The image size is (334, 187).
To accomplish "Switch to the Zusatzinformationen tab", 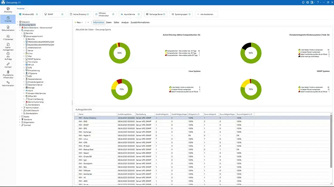I will tap(140, 22).
